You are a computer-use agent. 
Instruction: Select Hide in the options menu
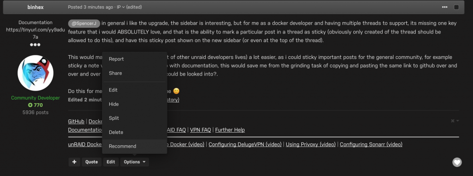(x=134, y=104)
